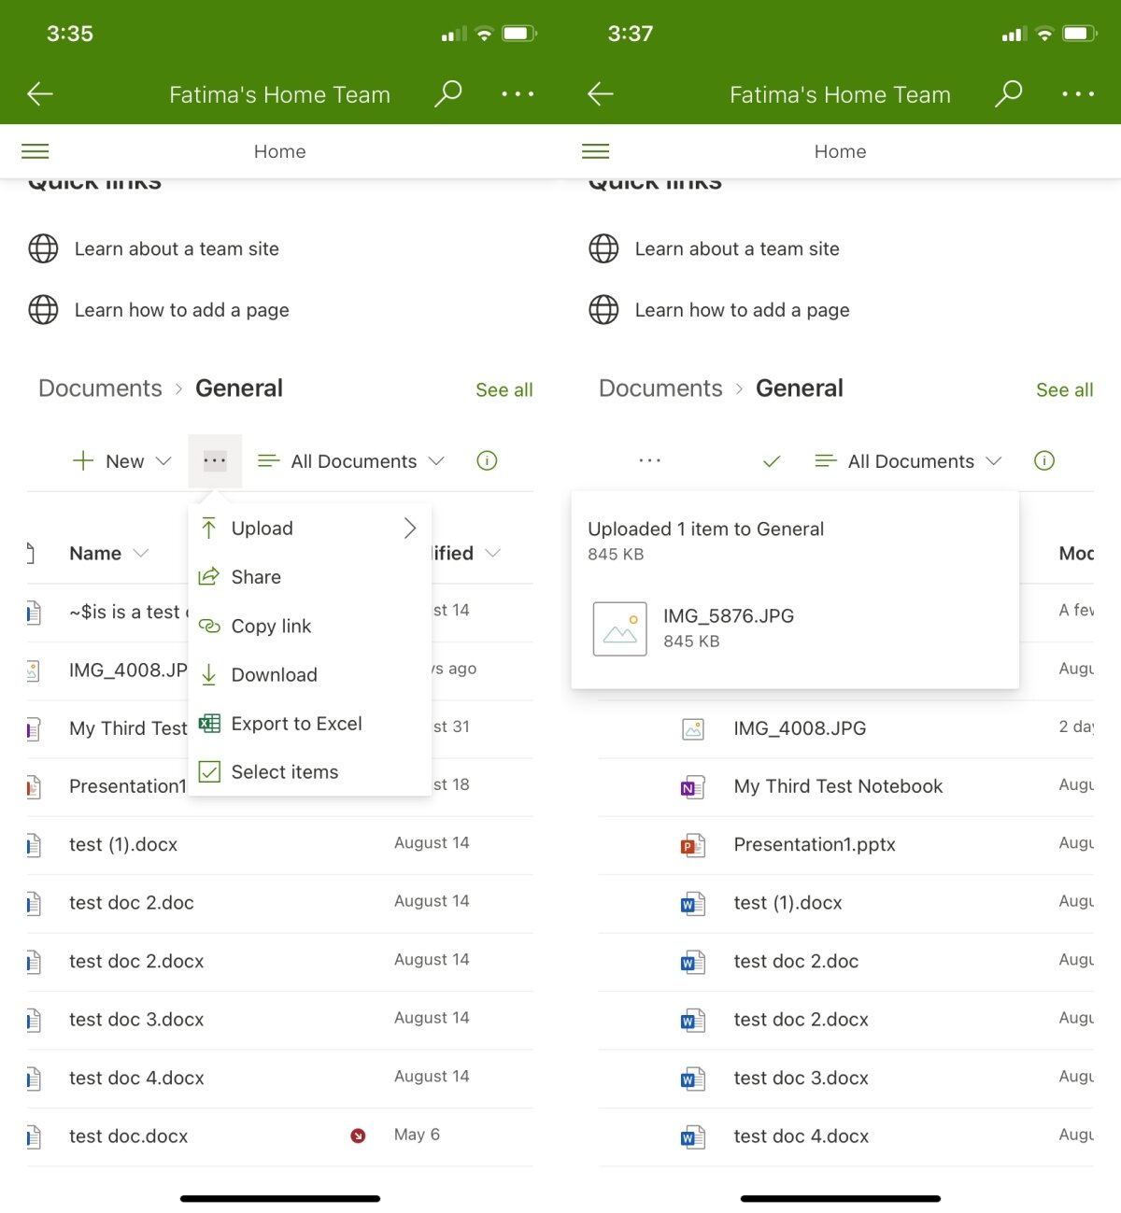1121x1213 pixels.
Task: Check the Select items option
Action: click(284, 772)
